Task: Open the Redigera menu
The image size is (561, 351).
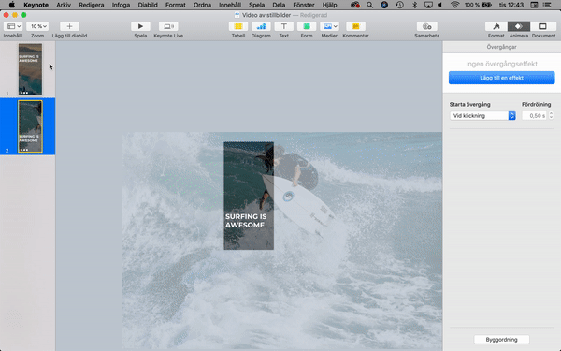Action: (92, 5)
